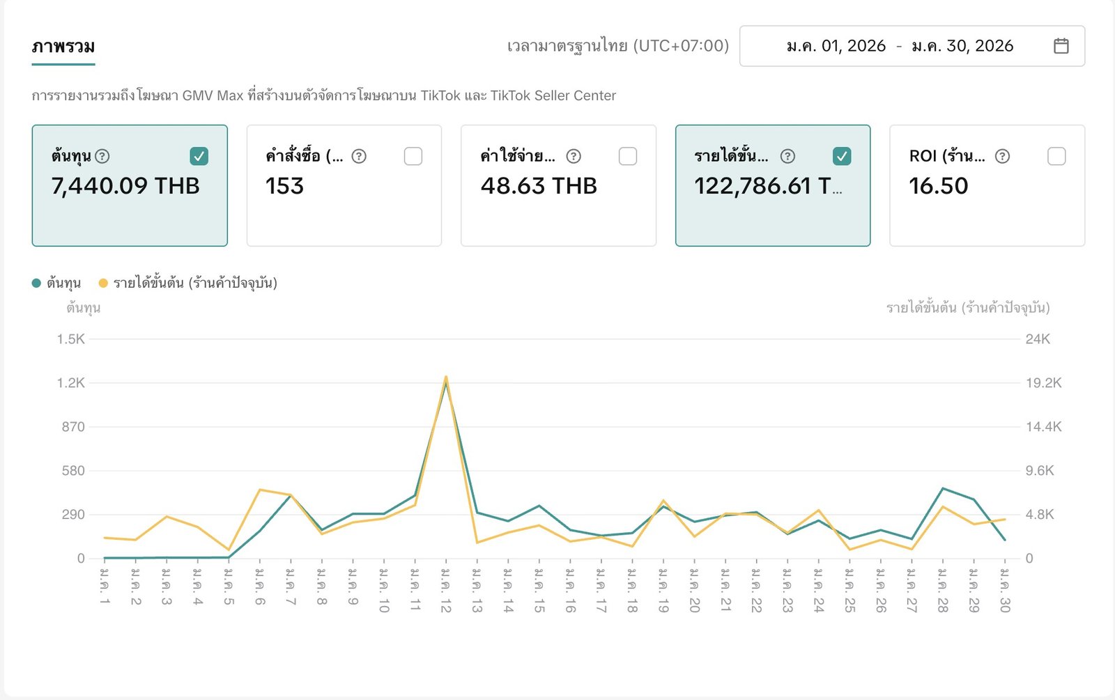Tick the ROI metric checkbox
1115x700 pixels.
click(1056, 156)
